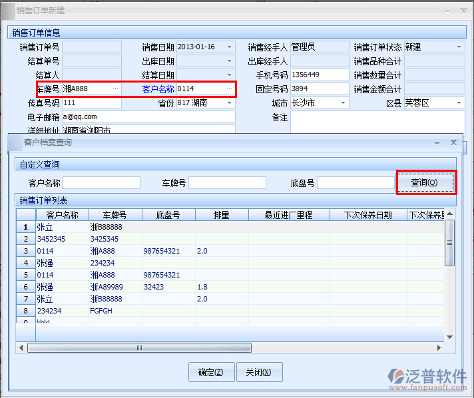
Task: Click the 客户名称 query input field
Action: tap(101, 183)
